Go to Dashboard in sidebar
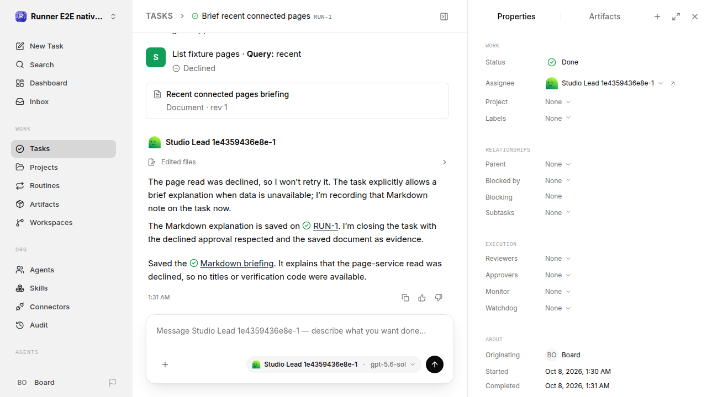 coord(64,83)
